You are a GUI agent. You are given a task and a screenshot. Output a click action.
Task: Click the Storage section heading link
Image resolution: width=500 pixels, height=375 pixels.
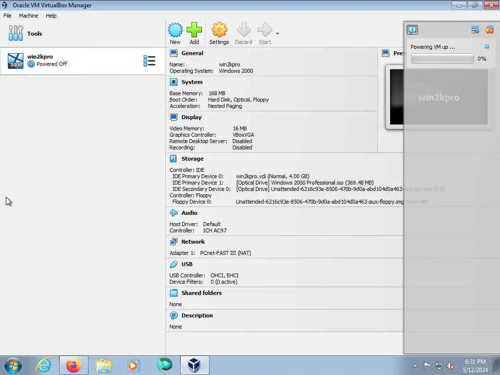(192, 159)
